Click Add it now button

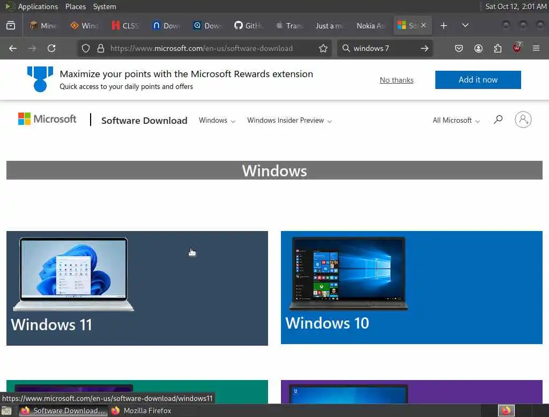click(478, 79)
